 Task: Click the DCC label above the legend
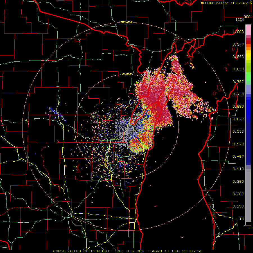click(247, 17)
